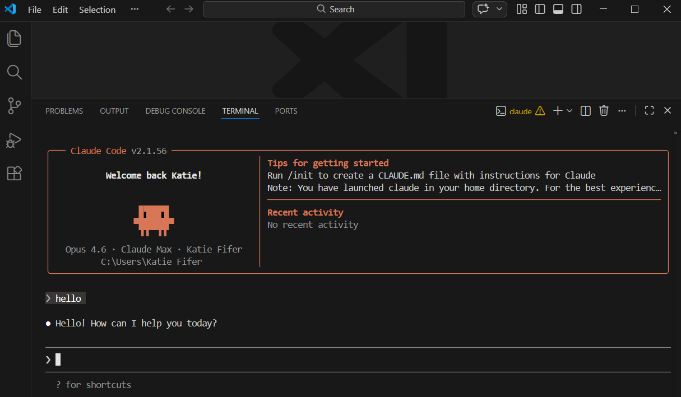Image resolution: width=681 pixels, height=397 pixels.
Task: Go forward with the right arrow
Action: click(189, 10)
